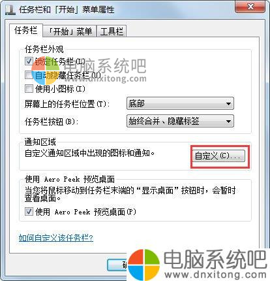This screenshot has height=281, width=270.
Task: Click the arrow on the 底部 dropdown
Action: 228,104
